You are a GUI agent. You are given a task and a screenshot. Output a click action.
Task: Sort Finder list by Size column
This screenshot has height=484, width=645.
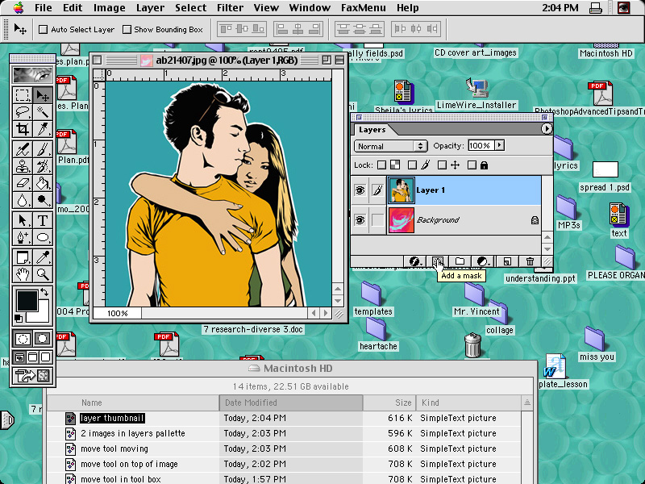coord(389,403)
